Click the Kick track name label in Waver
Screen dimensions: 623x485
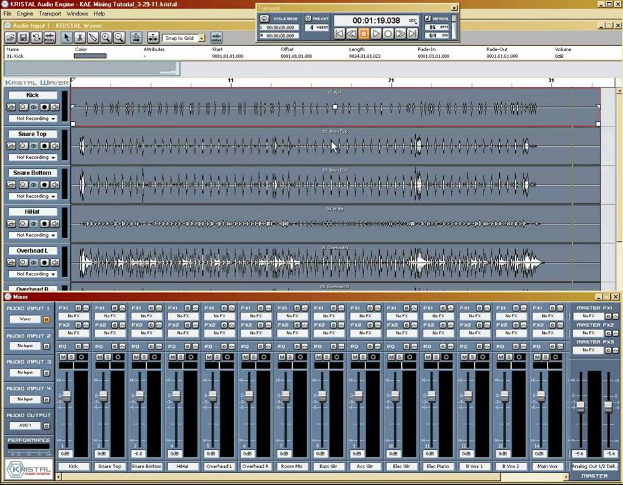[x=32, y=95]
